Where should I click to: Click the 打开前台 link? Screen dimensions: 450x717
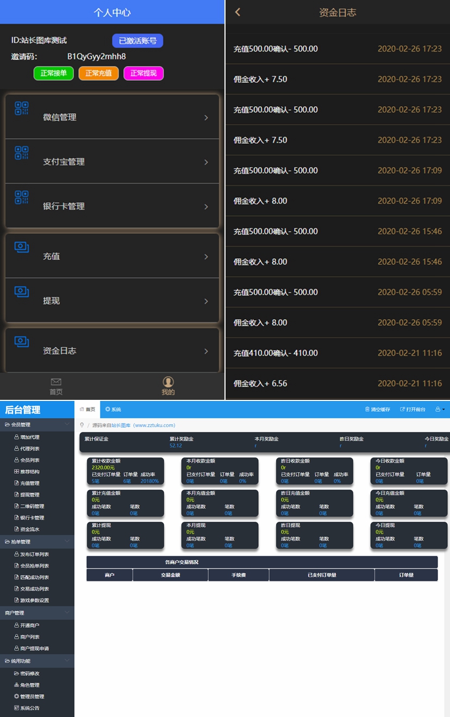tap(412, 409)
